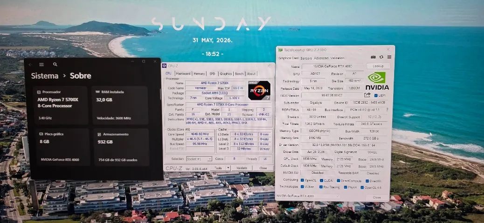Switch to the SPD tab
The image size is (484, 223).
click(x=212, y=73)
